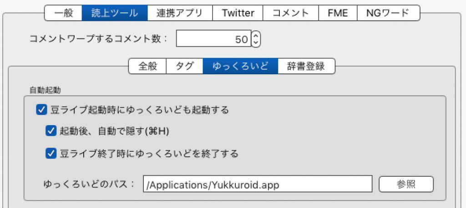Uncheck 豆ライブ起動時にゆっくろいども起動する
This screenshot has width=466, height=208.
[41, 110]
